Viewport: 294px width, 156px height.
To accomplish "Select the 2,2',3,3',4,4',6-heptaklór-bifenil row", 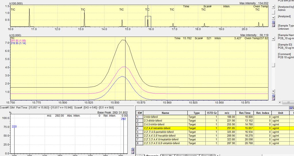I will pyautogui.click(x=215, y=139).
